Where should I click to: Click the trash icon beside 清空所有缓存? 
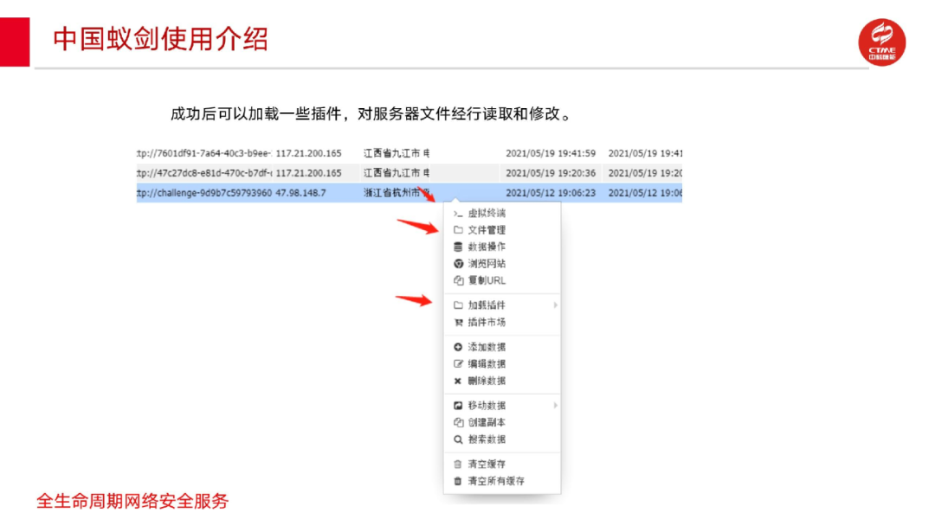(458, 481)
